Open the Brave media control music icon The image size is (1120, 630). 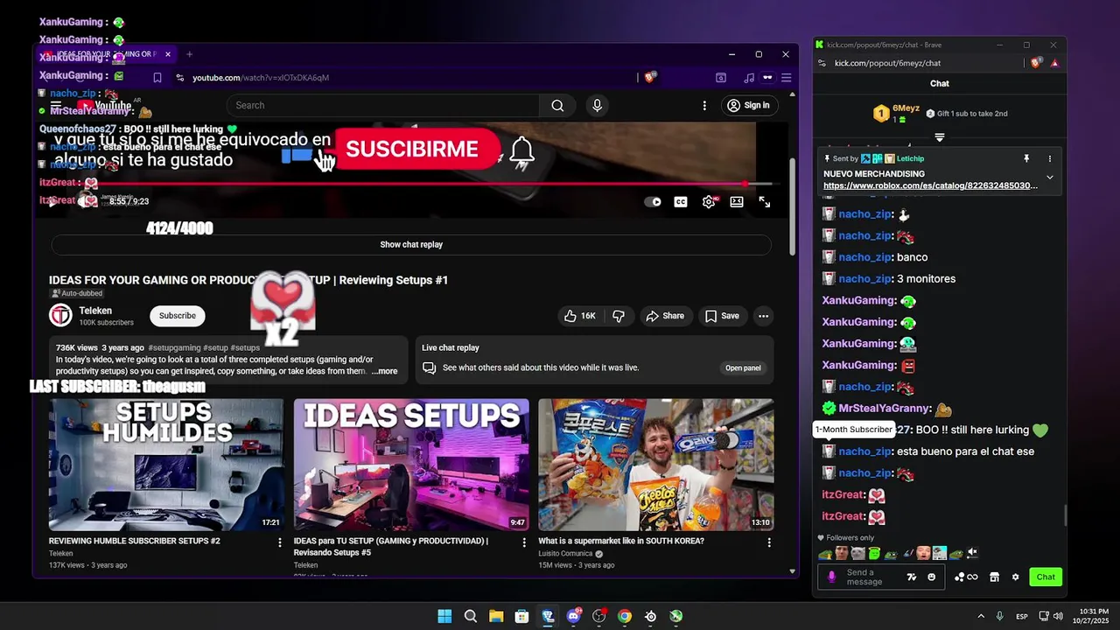click(748, 78)
